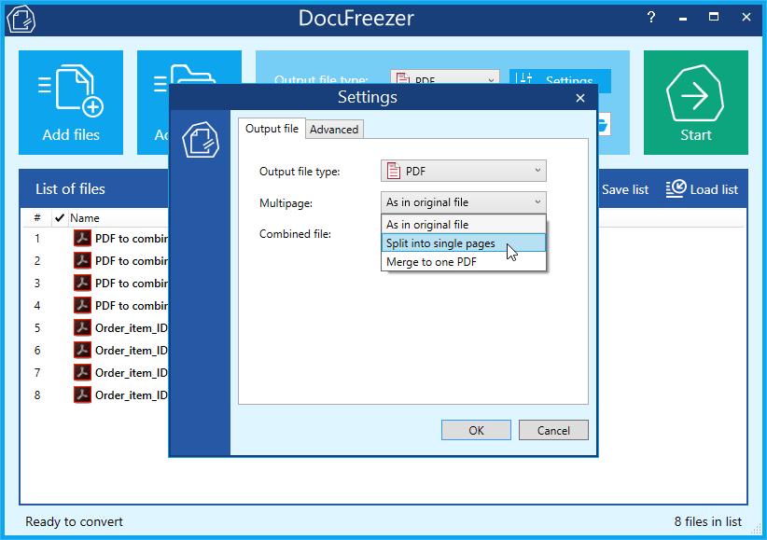Minimize the DocuFreezer window
The image size is (767, 540).
[683, 18]
